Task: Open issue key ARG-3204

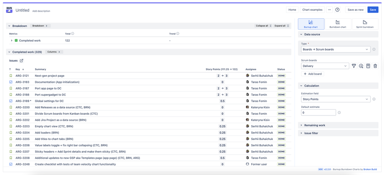Action: (x=23, y=133)
